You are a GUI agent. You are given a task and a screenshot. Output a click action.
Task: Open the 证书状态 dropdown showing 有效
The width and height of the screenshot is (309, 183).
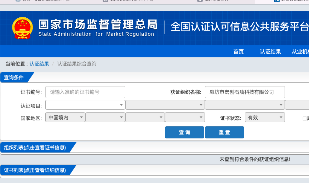(265, 117)
